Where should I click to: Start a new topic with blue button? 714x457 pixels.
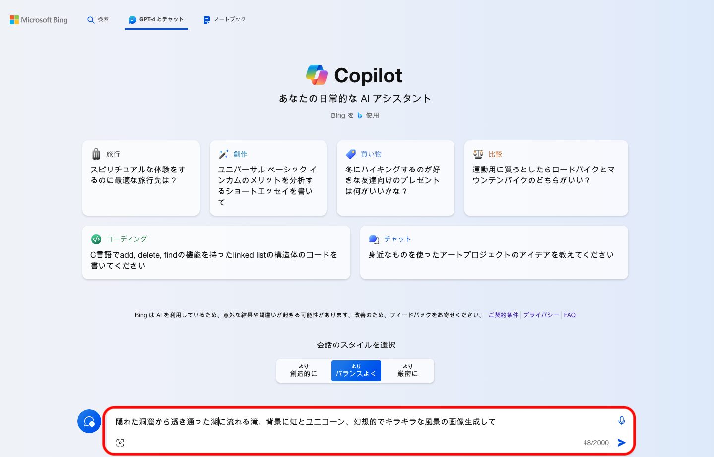coord(89,421)
